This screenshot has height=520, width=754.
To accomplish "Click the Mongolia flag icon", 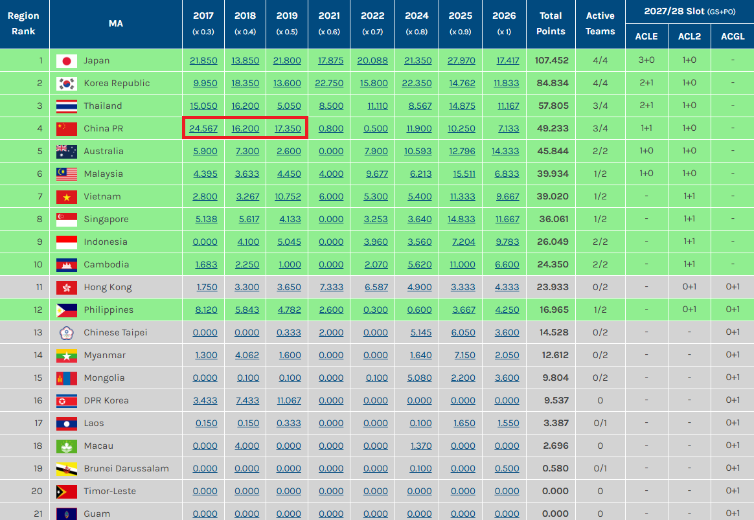I will pyautogui.click(x=66, y=378).
